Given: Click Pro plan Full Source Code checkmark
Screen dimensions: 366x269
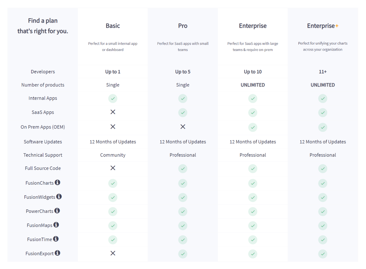Looking at the screenshot, I should tap(183, 169).
